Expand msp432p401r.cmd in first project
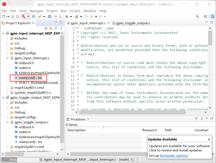216x163 pixels. (7, 88)
